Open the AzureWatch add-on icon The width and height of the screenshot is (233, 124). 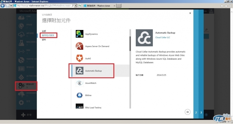(80, 83)
